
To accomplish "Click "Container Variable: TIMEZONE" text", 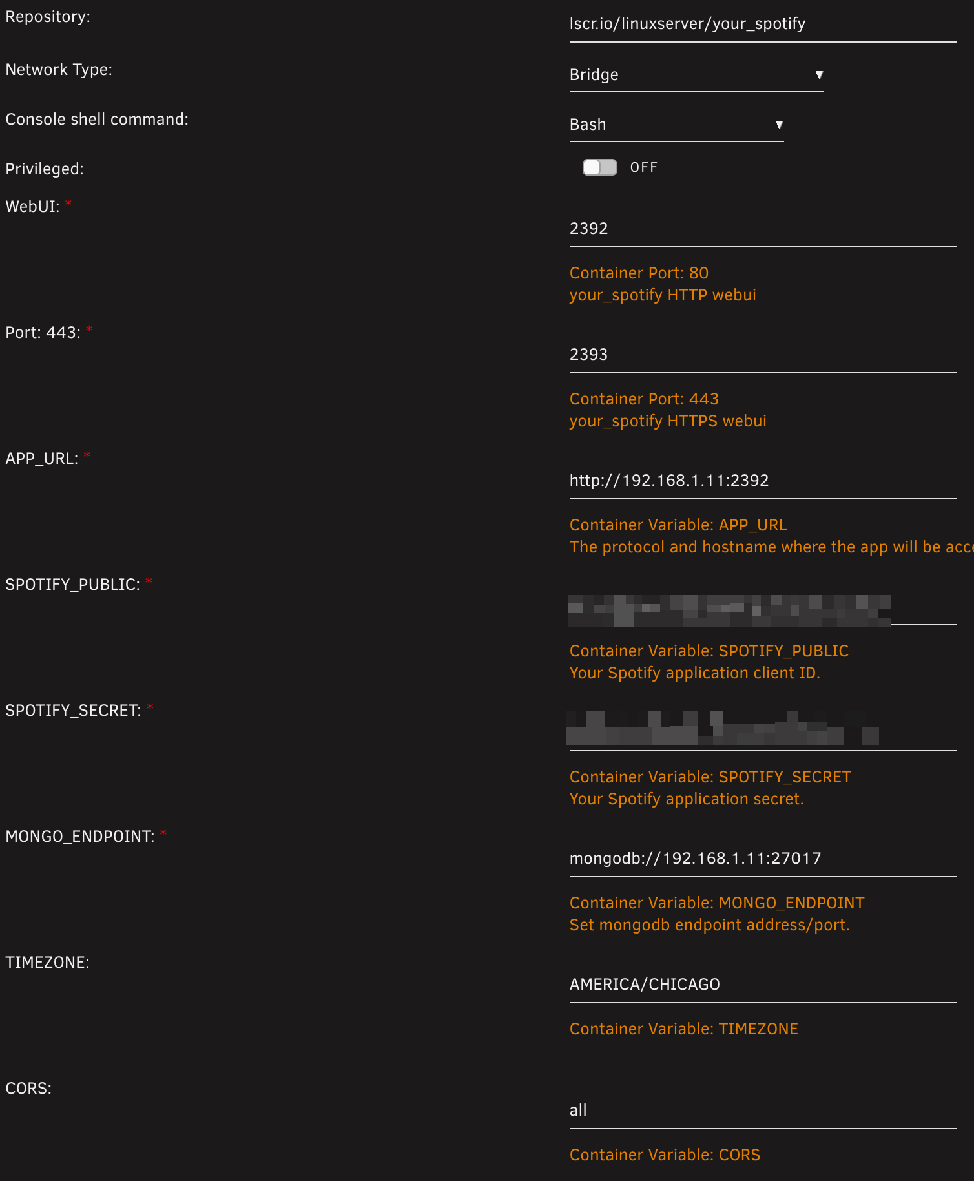I will (684, 1029).
